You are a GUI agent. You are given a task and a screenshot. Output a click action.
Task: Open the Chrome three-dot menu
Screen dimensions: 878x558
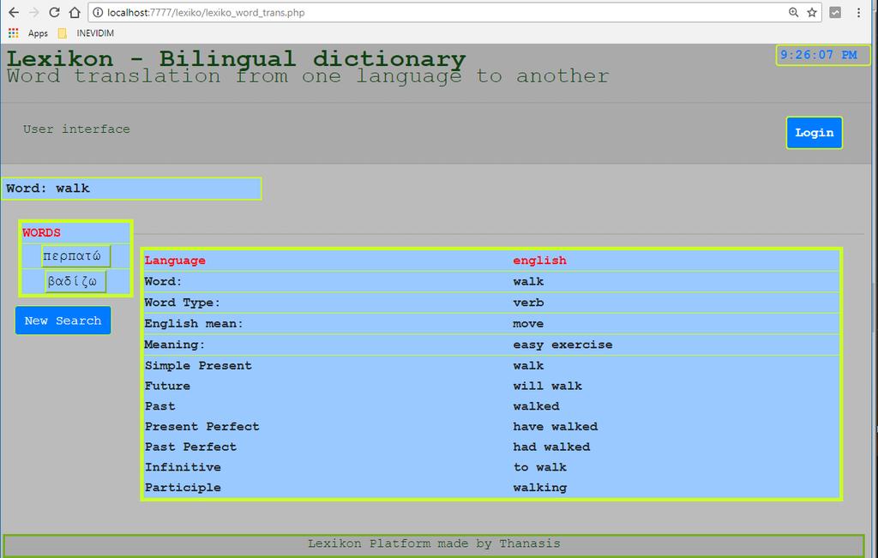[x=858, y=12]
